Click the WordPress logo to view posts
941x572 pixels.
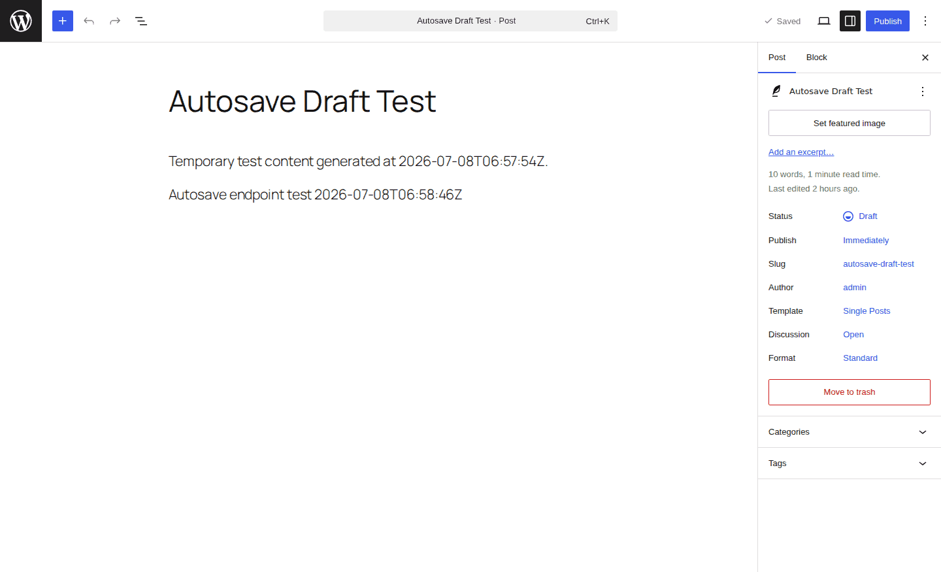tap(21, 21)
